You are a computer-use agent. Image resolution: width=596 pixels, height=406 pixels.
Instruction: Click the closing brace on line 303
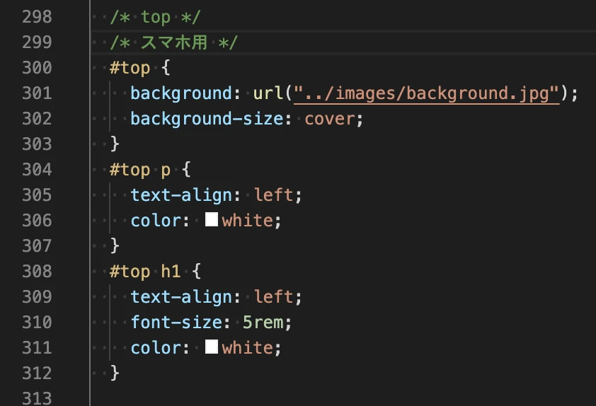pyautogui.click(x=115, y=144)
